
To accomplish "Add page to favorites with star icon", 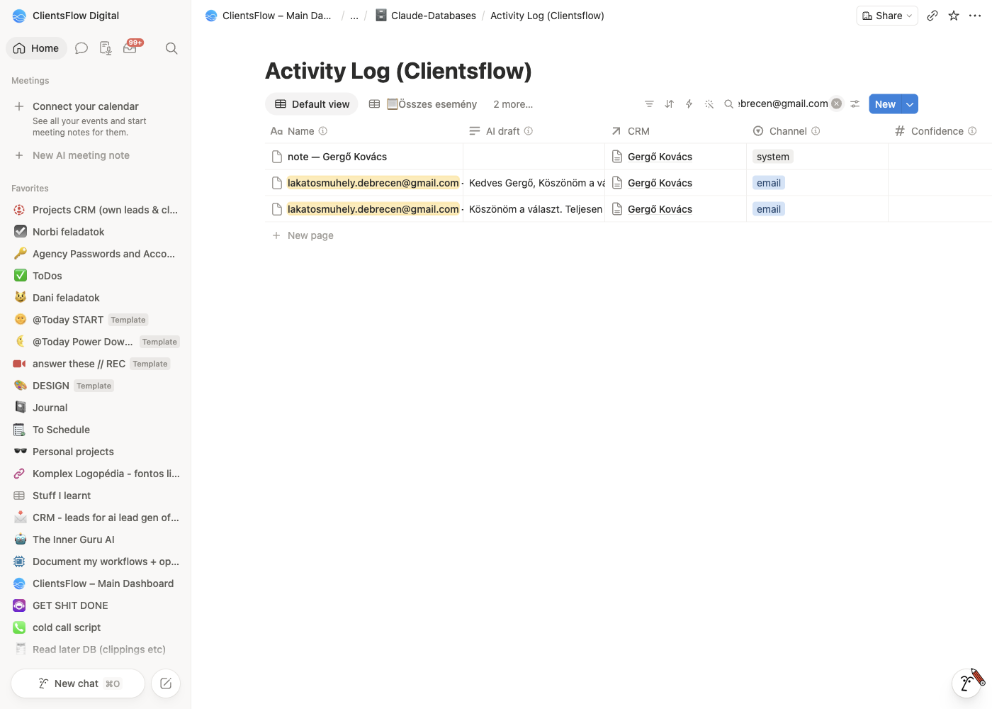I will coord(954,16).
